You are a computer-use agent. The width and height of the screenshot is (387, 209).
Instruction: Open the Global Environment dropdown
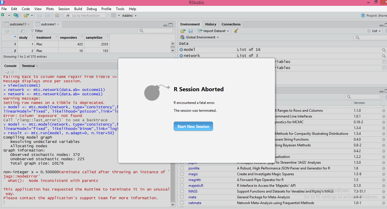[199, 37]
